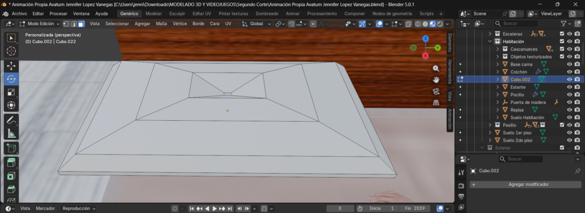Switch to face select mode

coord(81,24)
